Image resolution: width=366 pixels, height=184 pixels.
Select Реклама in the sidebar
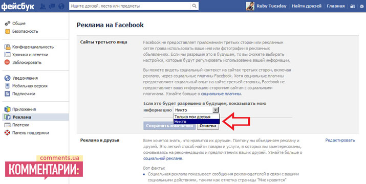click(x=35, y=117)
